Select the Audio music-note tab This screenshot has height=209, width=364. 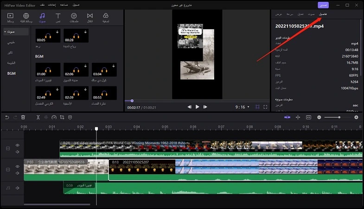pyautogui.click(x=42, y=18)
